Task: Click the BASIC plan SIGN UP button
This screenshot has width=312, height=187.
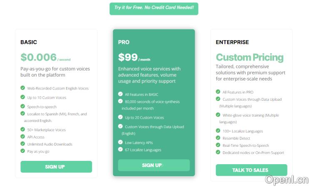Action: tap(56, 167)
